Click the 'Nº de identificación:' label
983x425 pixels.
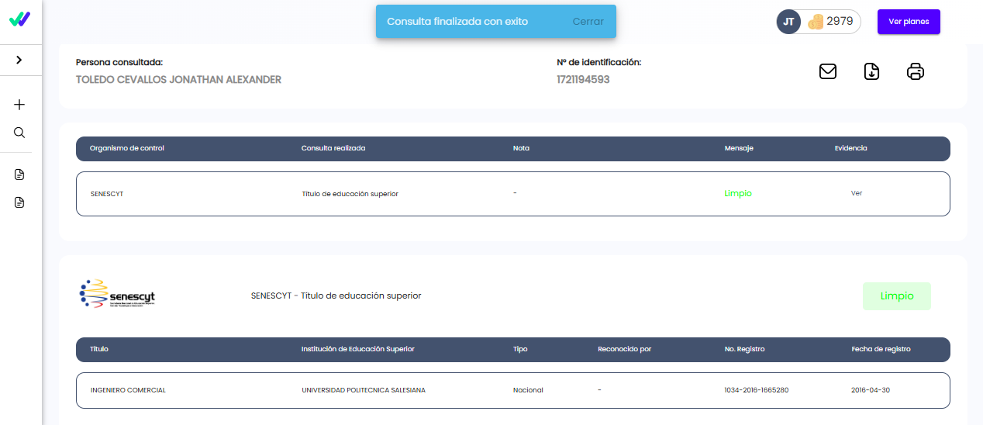point(599,62)
